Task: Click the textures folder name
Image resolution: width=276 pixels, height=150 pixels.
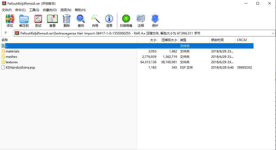Action: (12, 62)
